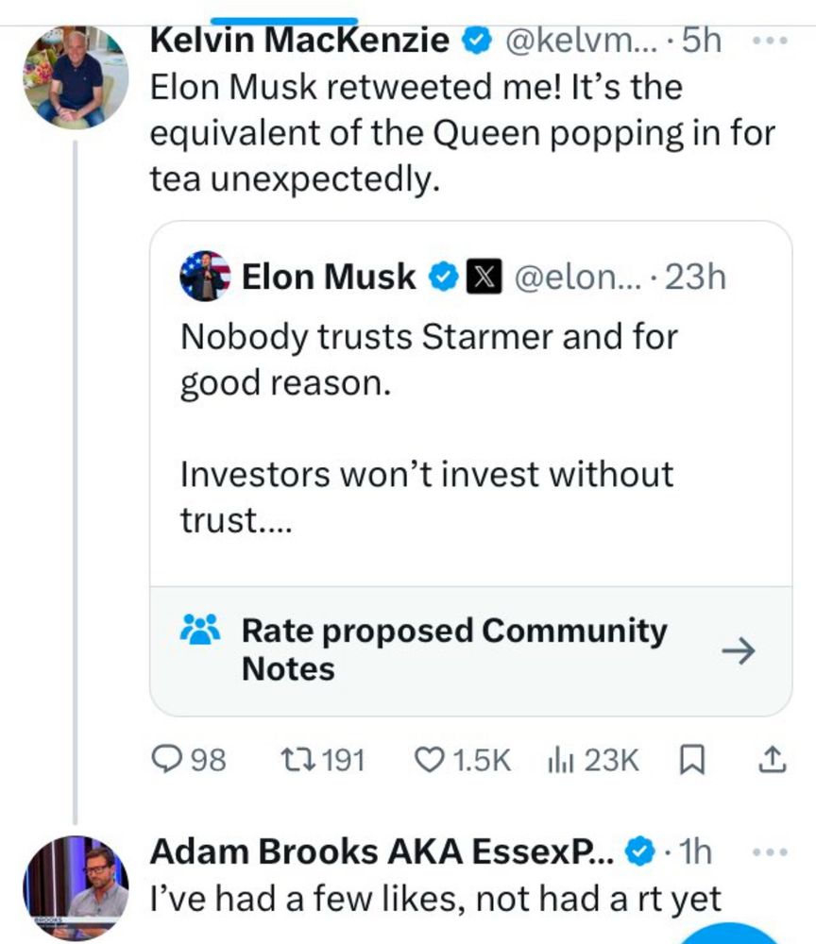Open more options on Kelvin's tweet
Screen dimensions: 816x944
(771, 42)
